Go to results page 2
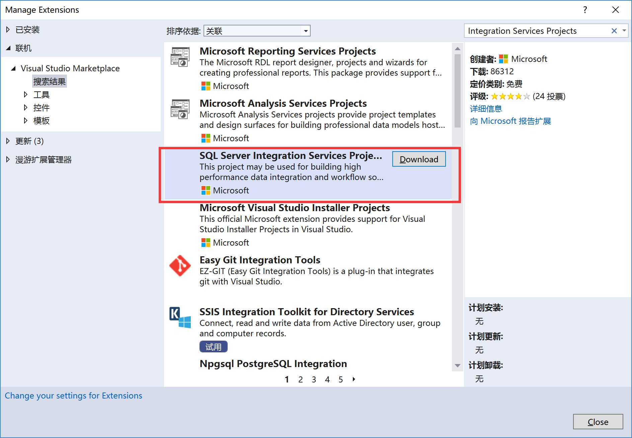Viewport: 632px width, 438px height. 301,379
